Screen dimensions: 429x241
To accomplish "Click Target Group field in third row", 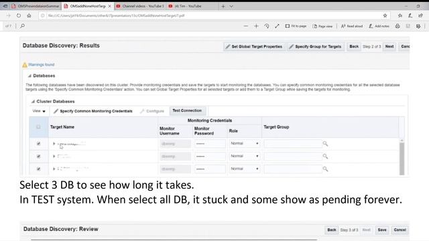I will click(x=293, y=169).
